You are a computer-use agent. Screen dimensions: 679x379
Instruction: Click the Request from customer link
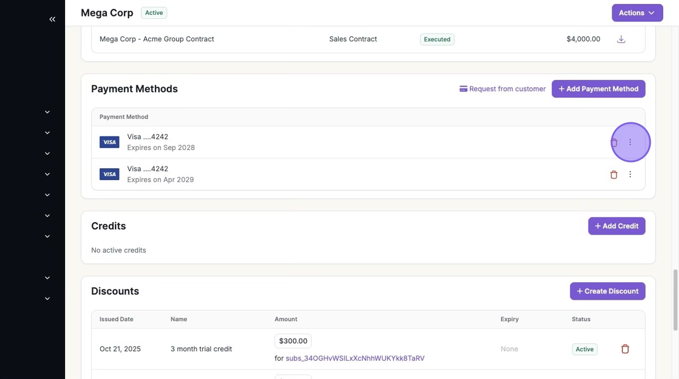pos(502,89)
